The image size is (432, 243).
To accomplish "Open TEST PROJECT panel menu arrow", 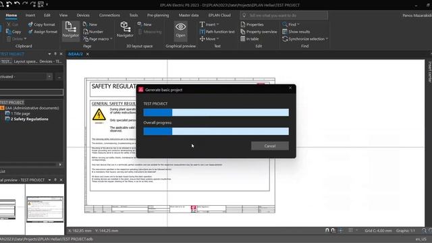I will tap(49, 54).
